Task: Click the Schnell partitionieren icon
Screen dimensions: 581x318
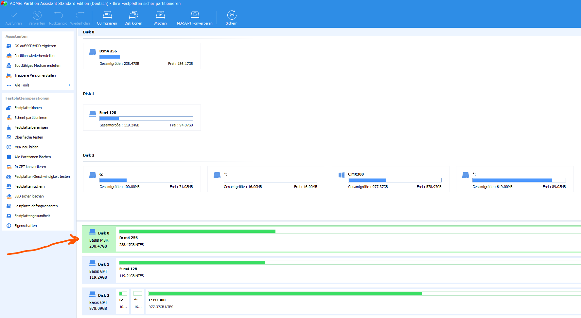Action: [9, 118]
